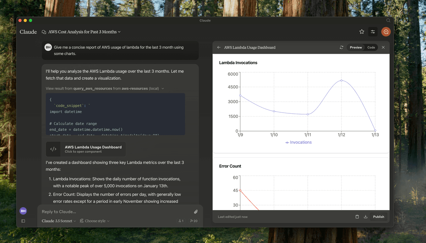Click the 1/11 invocations data point

(x=308, y=114)
